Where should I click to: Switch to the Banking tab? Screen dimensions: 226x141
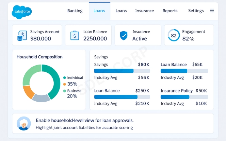click(75, 11)
